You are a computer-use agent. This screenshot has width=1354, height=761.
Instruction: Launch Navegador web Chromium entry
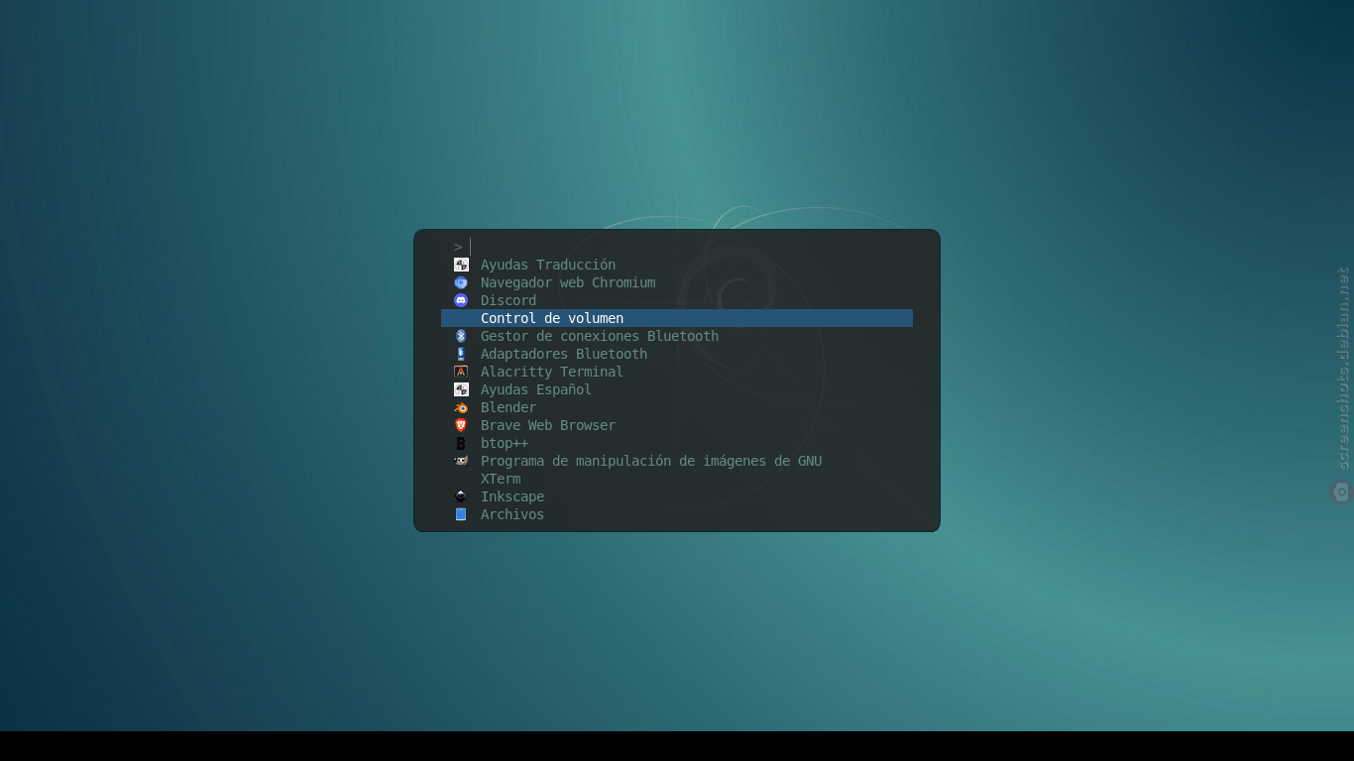tap(677, 282)
